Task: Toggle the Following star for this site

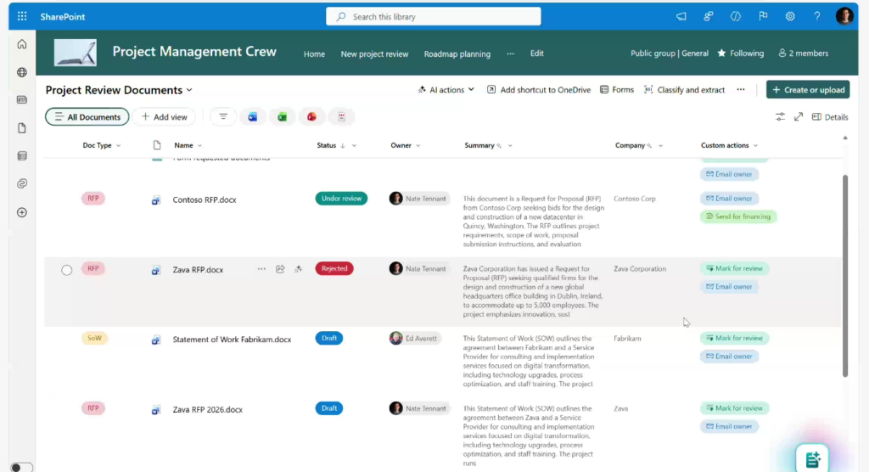Action: tap(740, 53)
